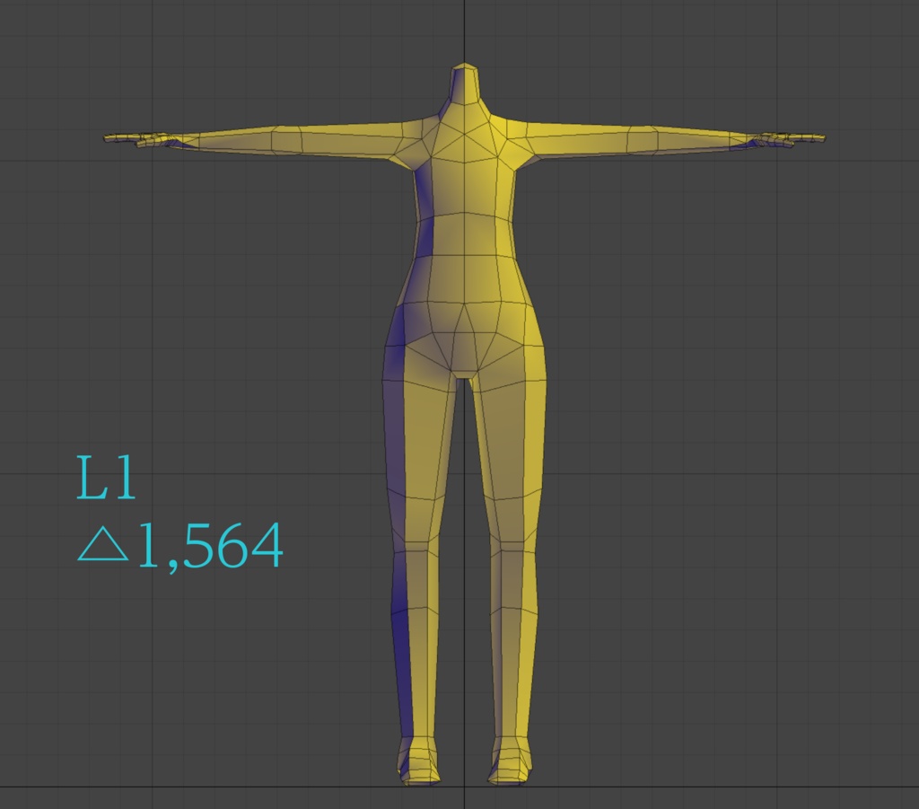
Task: Click the "L1" level label
Action: click(x=106, y=478)
